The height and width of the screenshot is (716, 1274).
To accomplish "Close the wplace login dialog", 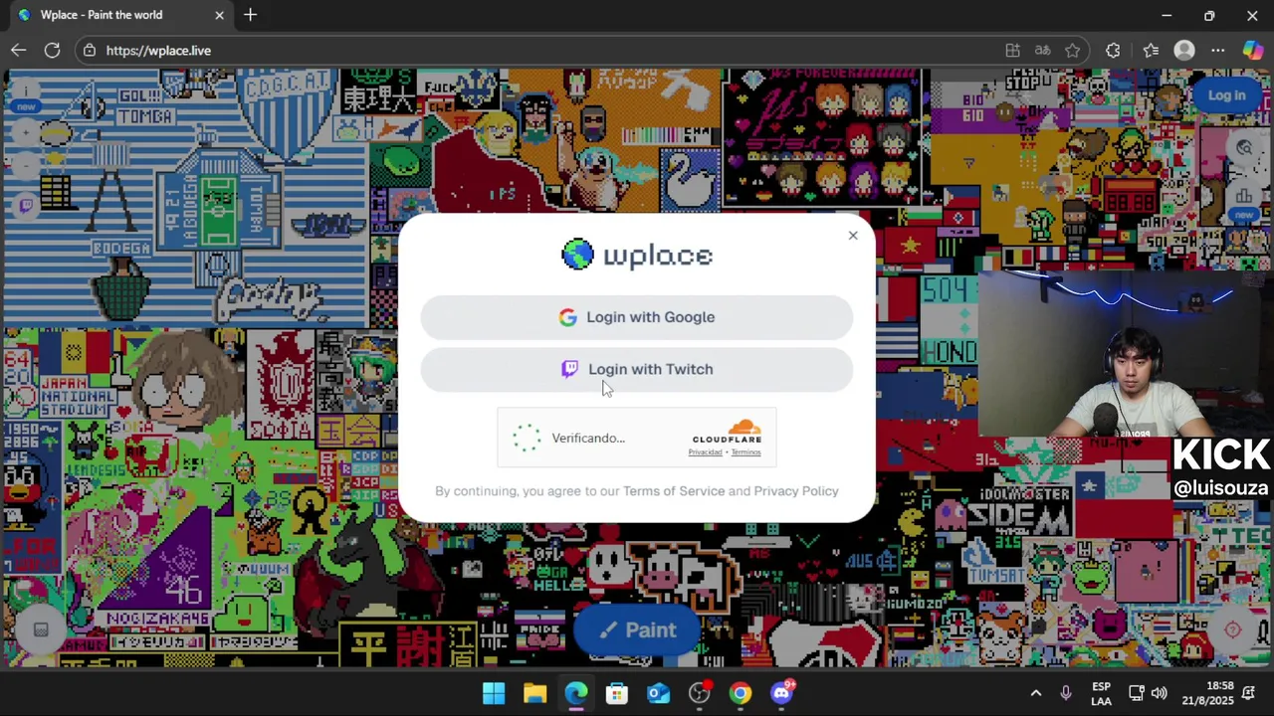I will (x=853, y=236).
